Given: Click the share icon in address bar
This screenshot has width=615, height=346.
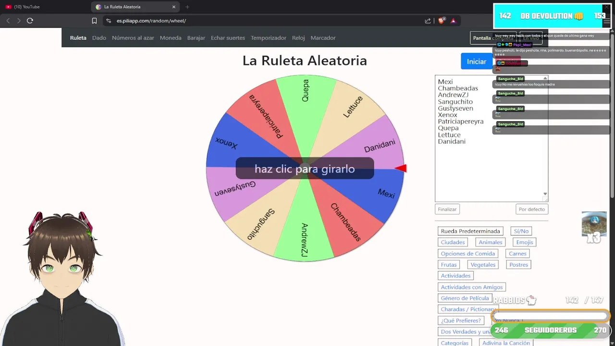Looking at the screenshot, I should pos(428,21).
